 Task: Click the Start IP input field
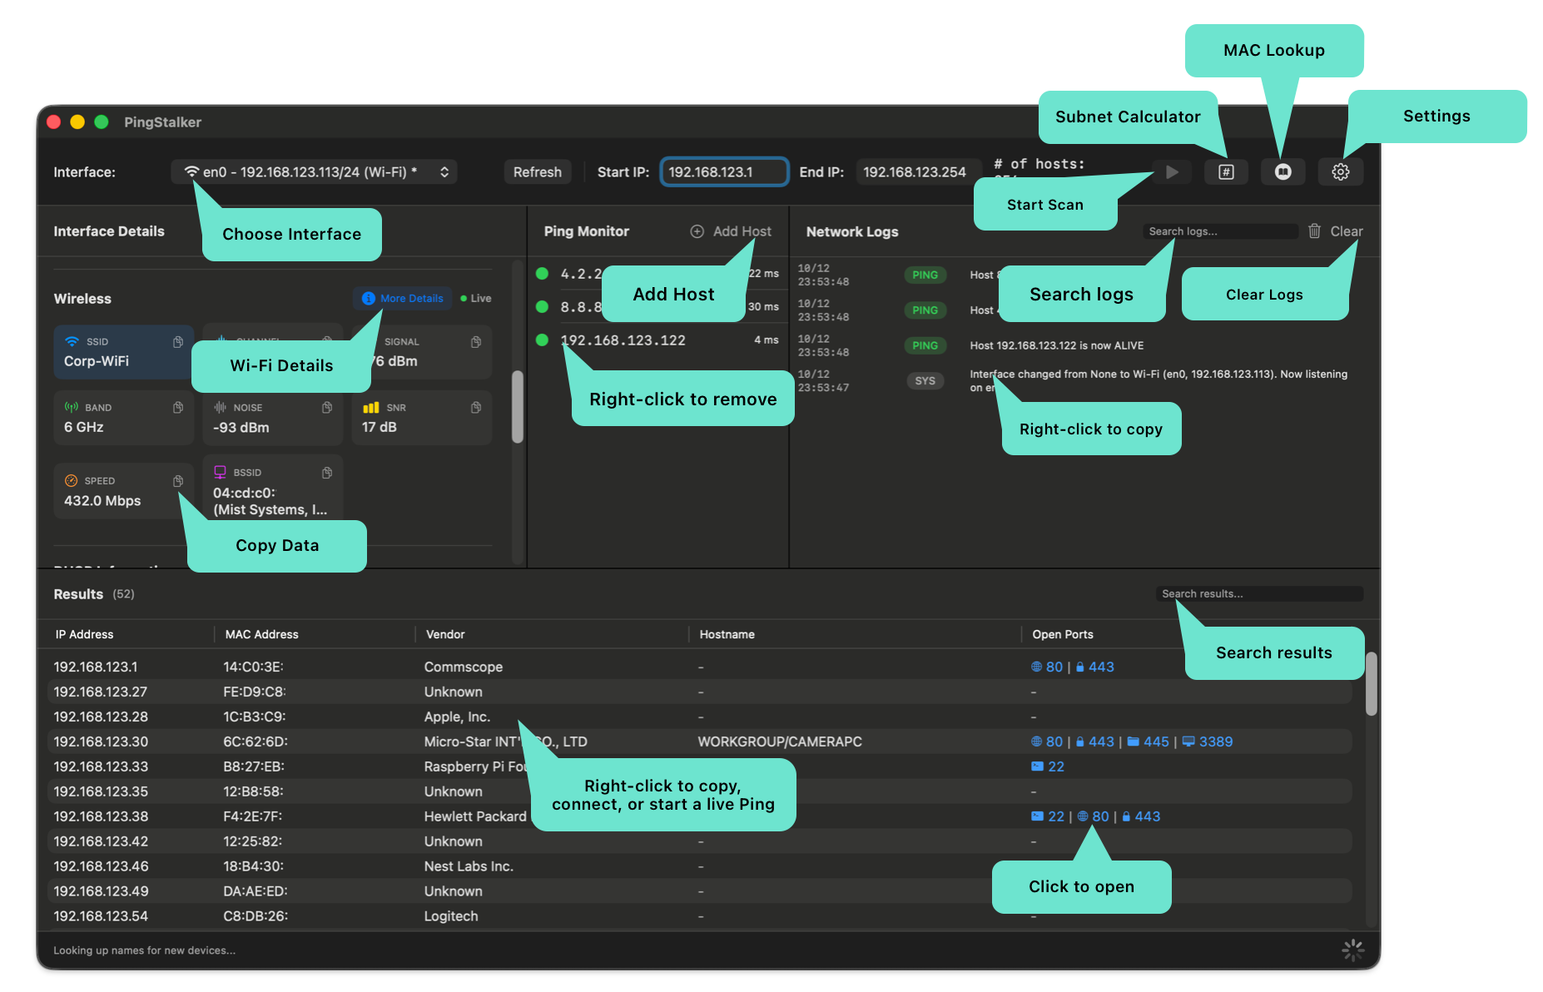point(724,172)
